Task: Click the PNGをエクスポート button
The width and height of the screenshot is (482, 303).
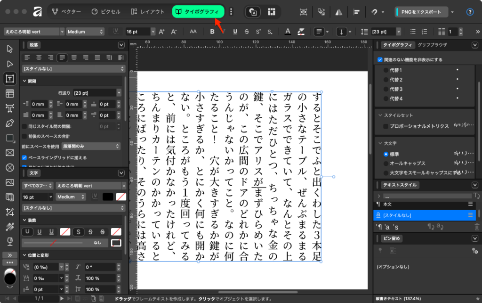Action: tap(421, 12)
